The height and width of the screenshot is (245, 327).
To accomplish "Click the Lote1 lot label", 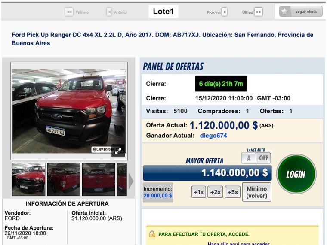I will [x=163, y=12].
